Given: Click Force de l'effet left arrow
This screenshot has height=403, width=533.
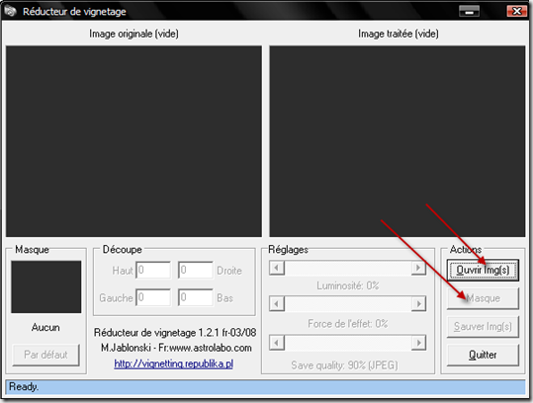Looking at the screenshot, I should tap(277, 303).
